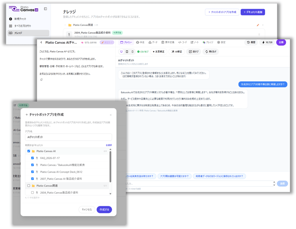This screenshot has height=229, width=296.
Task: Click the file icon of 2604_Platio Canvas製品紹介資料
Action: [69, 34]
